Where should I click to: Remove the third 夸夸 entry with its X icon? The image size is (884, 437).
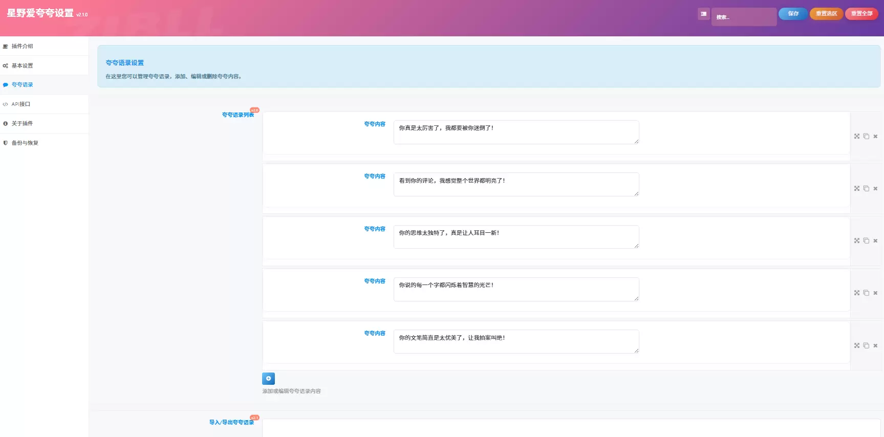(x=875, y=241)
